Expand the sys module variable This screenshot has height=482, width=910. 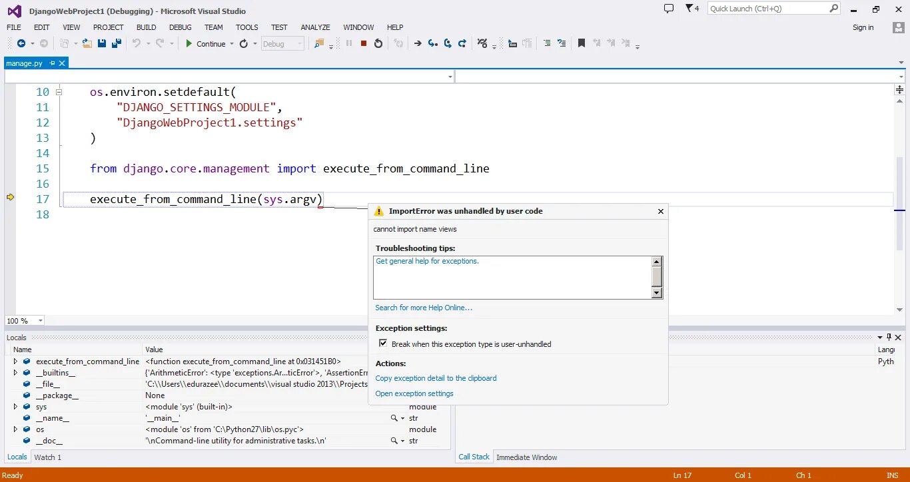15,406
